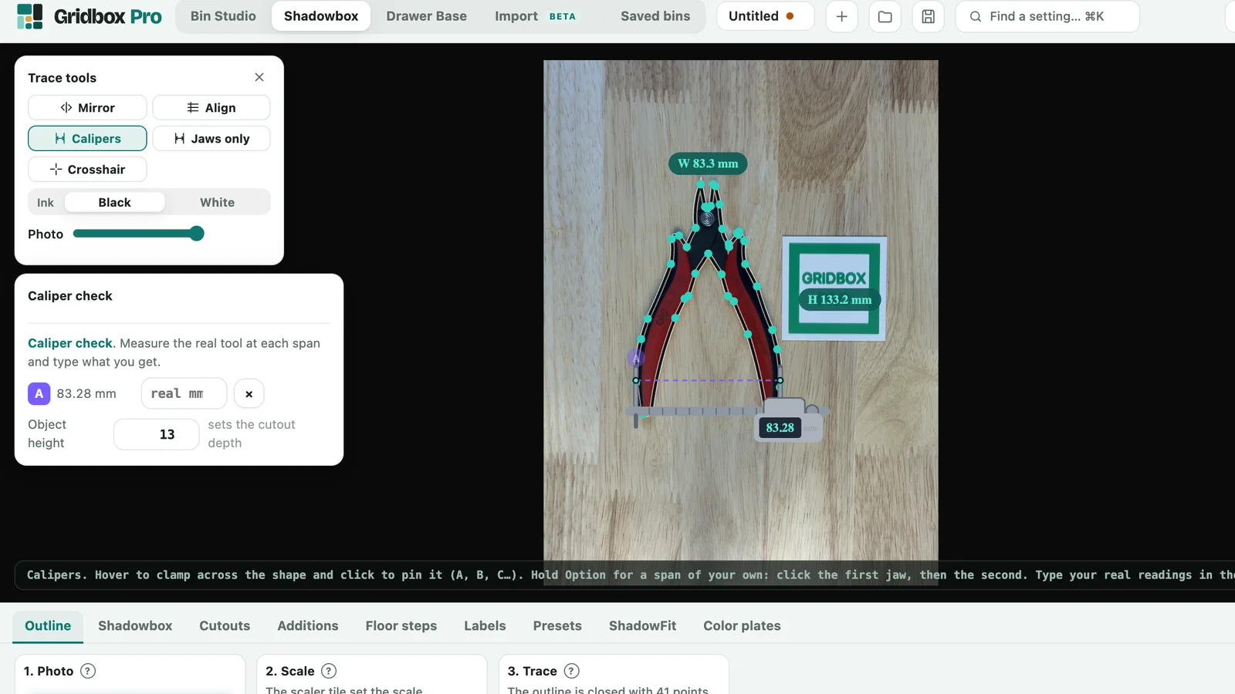Open help for step 1 Photo
The width and height of the screenshot is (1235, 694).
point(88,671)
